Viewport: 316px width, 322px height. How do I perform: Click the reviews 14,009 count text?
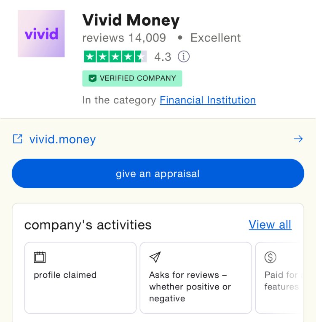(x=124, y=38)
